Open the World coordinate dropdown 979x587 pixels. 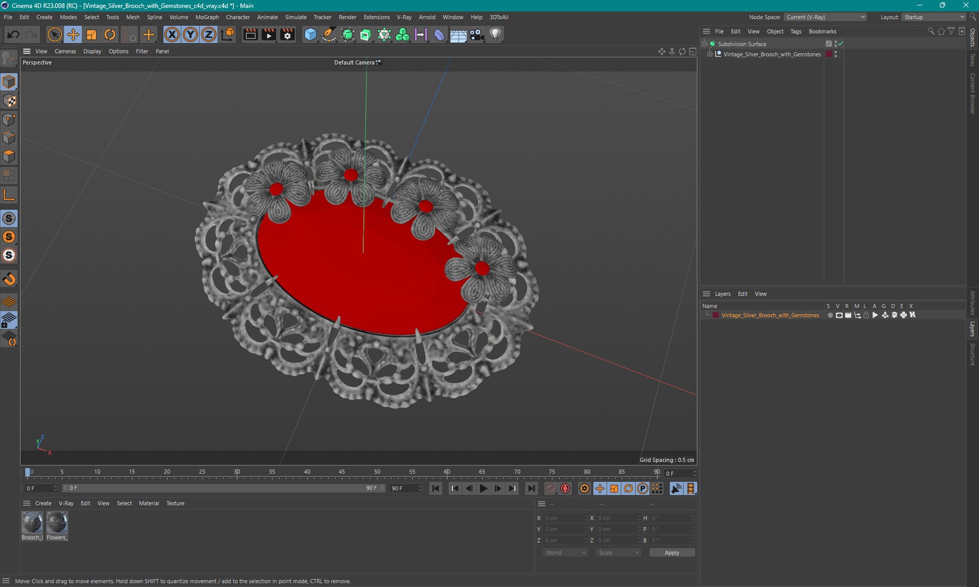(565, 553)
